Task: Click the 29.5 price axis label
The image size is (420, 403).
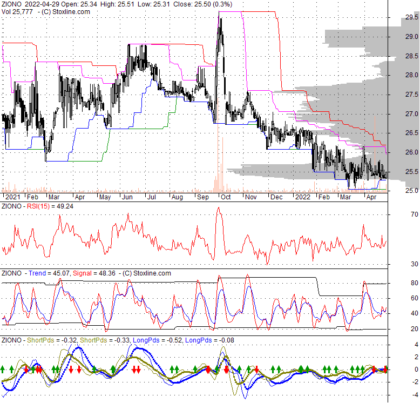Action: (x=411, y=17)
